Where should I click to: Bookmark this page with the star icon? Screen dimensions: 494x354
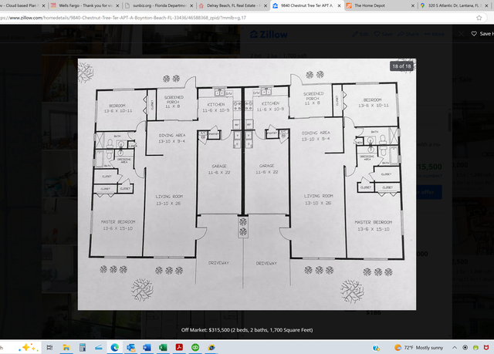[x=479, y=18]
